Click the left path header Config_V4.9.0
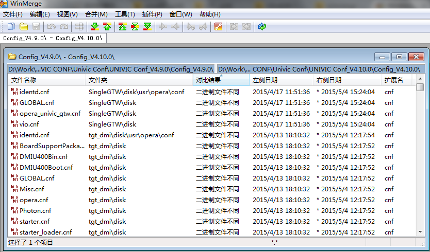Screen dimensions: 430x252 pyautogui.click(x=111, y=69)
